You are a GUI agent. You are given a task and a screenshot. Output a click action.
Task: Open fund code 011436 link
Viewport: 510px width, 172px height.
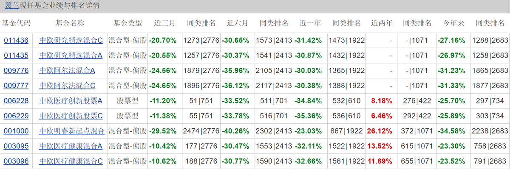pyautogui.click(x=16, y=41)
